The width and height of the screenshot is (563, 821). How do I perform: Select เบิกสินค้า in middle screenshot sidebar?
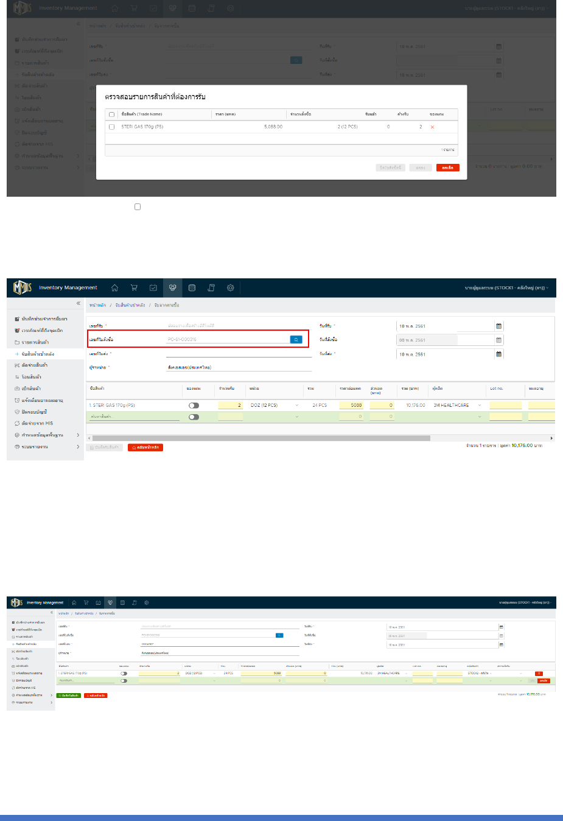point(32,389)
